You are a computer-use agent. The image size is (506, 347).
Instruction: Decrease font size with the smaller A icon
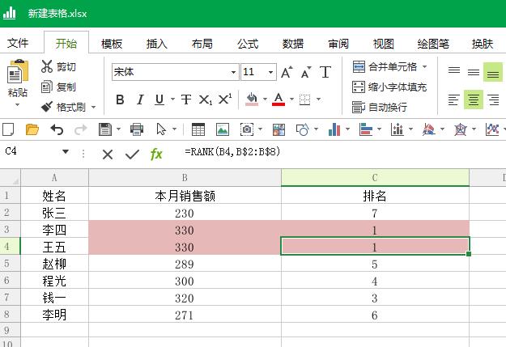(306, 72)
